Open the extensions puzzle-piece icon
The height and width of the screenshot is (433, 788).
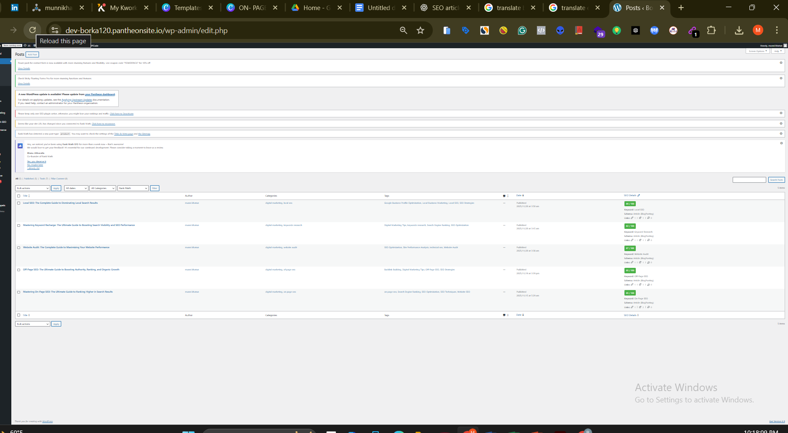coord(712,30)
